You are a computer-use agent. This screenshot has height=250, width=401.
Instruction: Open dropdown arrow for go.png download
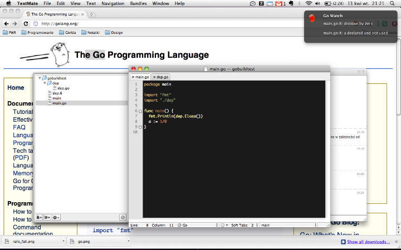(129, 241)
